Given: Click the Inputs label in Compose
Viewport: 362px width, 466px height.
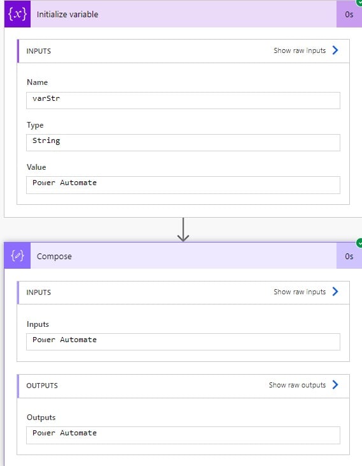Looking at the screenshot, I should tap(38, 324).
